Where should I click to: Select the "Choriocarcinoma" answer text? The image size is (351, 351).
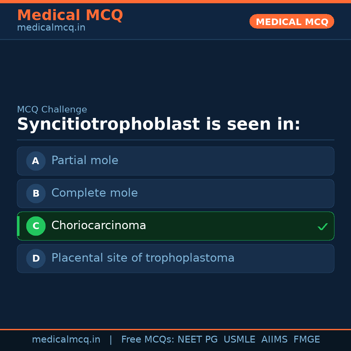click(99, 226)
